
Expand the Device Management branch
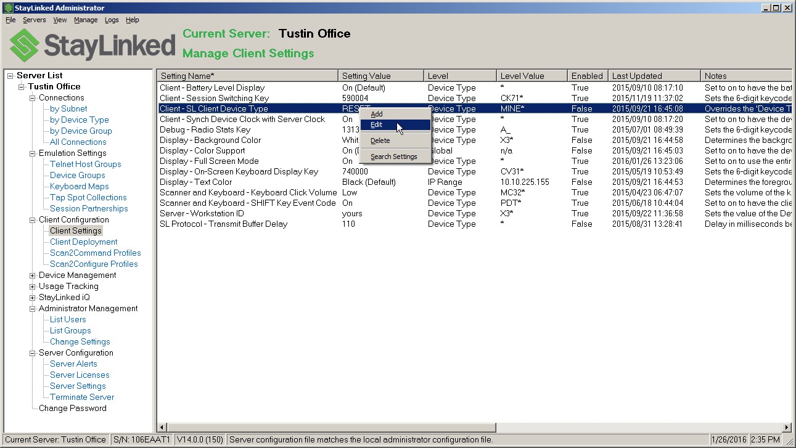coord(33,275)
